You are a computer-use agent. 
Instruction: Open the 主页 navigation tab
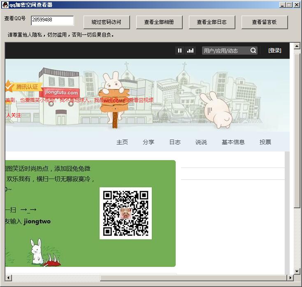pyautogui.click(x=122, y=142)
